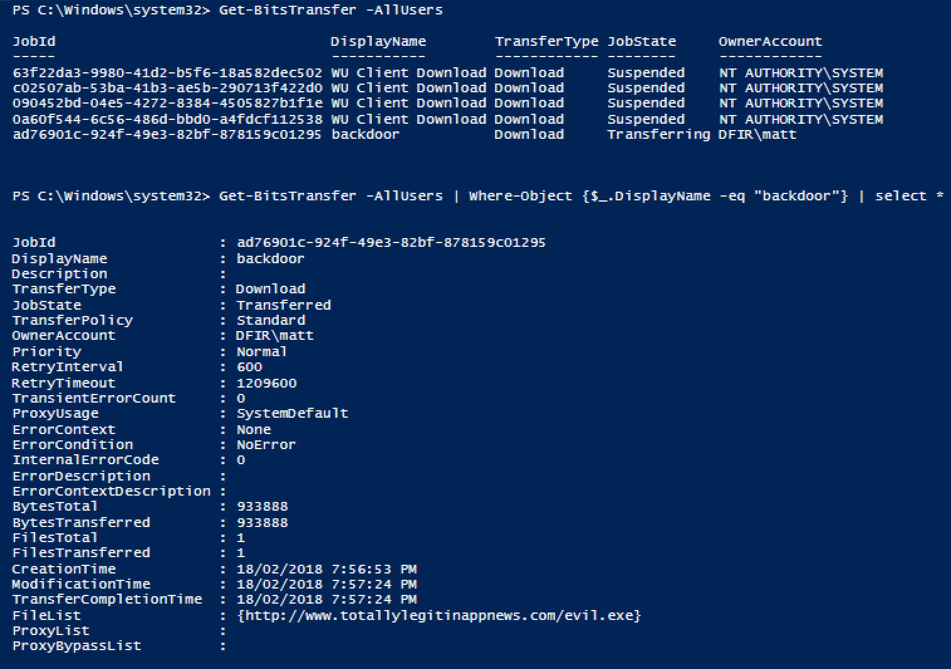Click job ID starting with 090452bd
The width and height of the screenshot is (951, 669).
(x=167, y=103)
